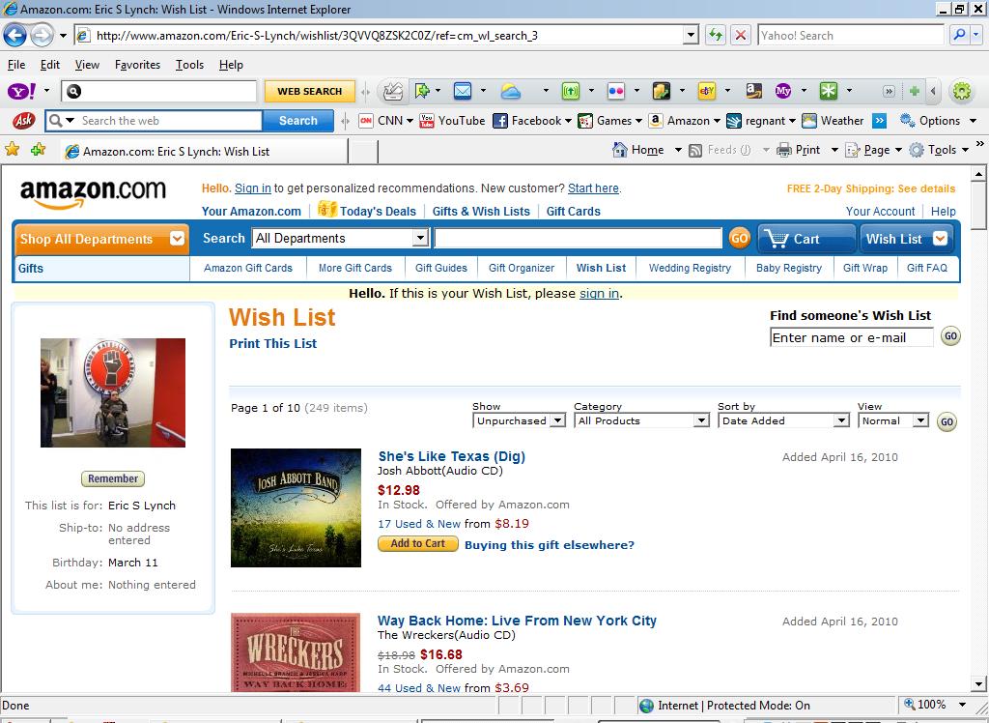Open the CNN toolbar shortcut
This screenshot has height=723, width=989.
point(384,121)
